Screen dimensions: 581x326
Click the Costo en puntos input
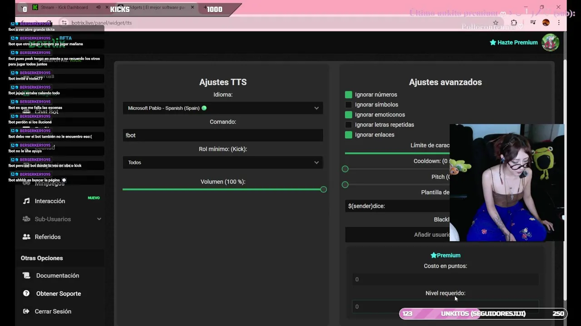[445, 279]
